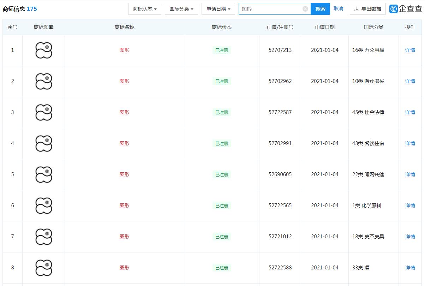Viewport: 425px width, 286px height.
Task: Clear the search box using the × icon
Action: 304,8
